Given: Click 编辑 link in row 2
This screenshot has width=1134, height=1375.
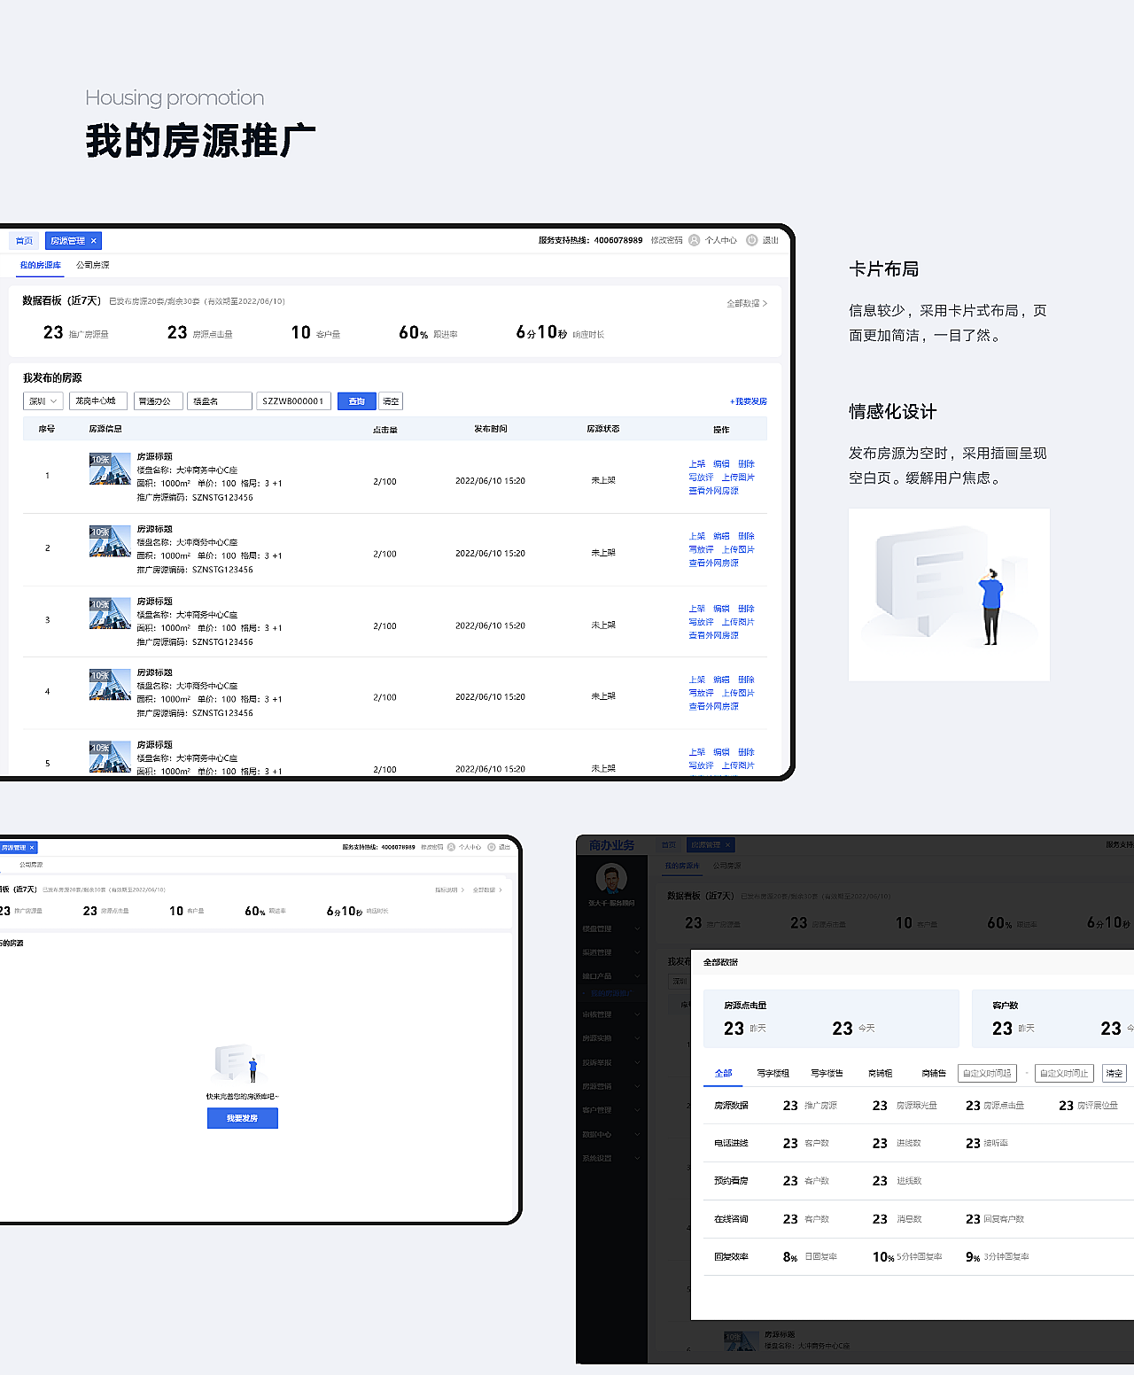Looking at the screenshot, I should 722,537.
